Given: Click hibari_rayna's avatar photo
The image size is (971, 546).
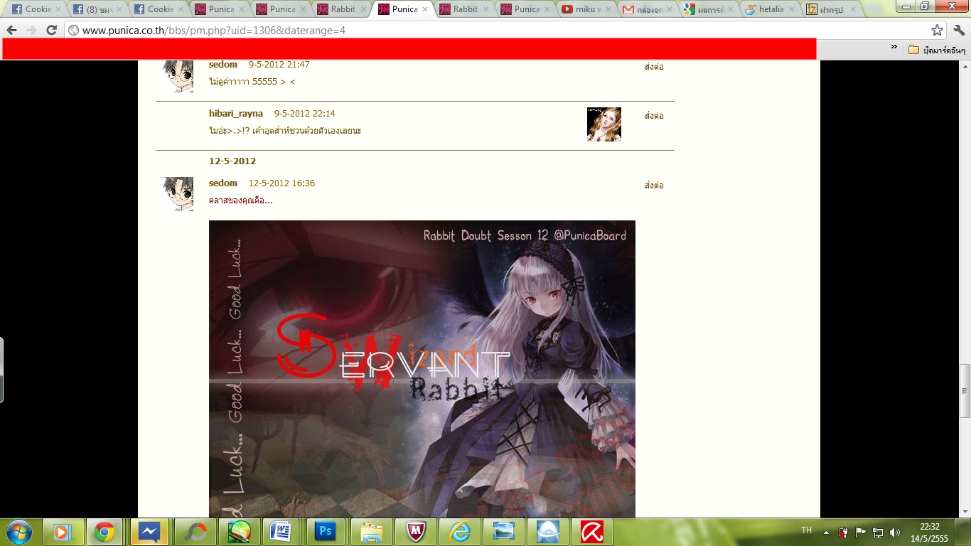Looking at the screenshot, I should [x=604, y=124].
